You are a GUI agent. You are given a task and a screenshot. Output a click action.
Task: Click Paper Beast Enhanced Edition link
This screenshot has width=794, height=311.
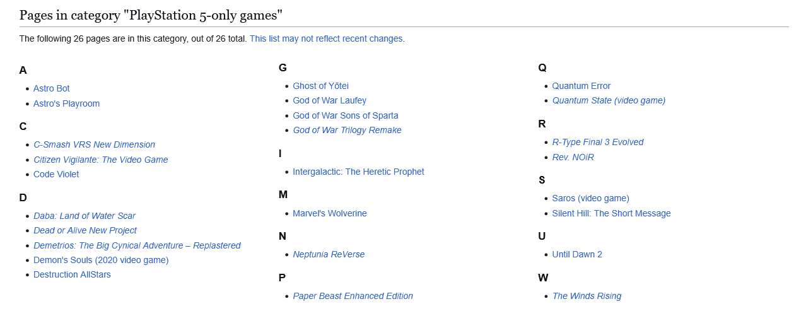coord(353,296)
